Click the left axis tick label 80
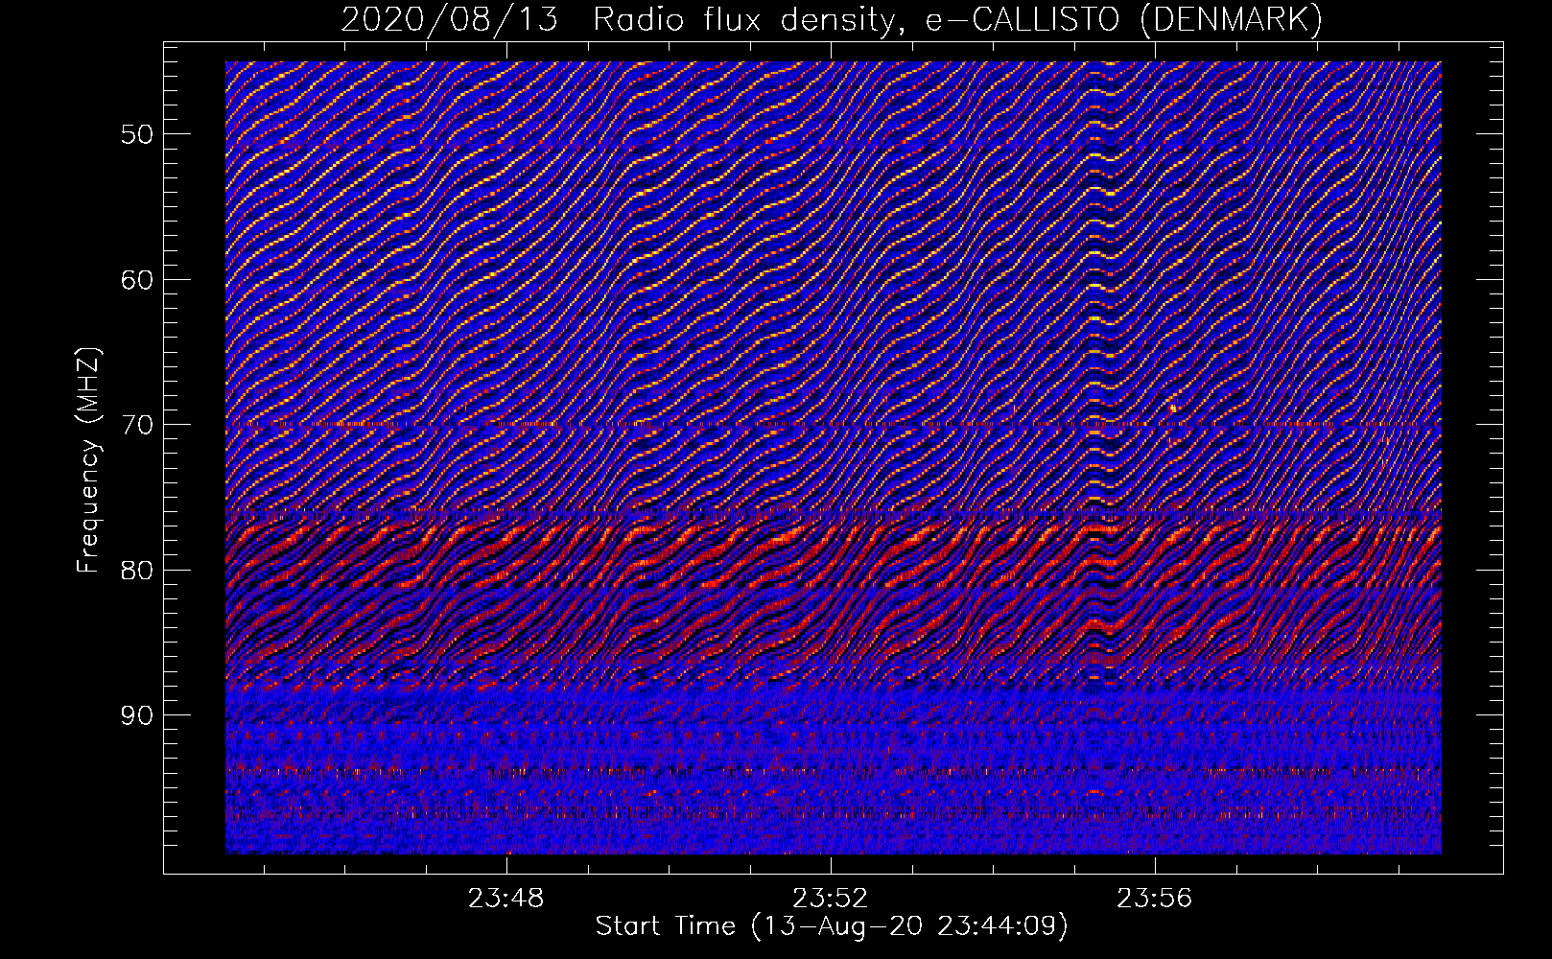Image resolution: width=1552 pixels, height=959 pixels. tap(136, 570)
